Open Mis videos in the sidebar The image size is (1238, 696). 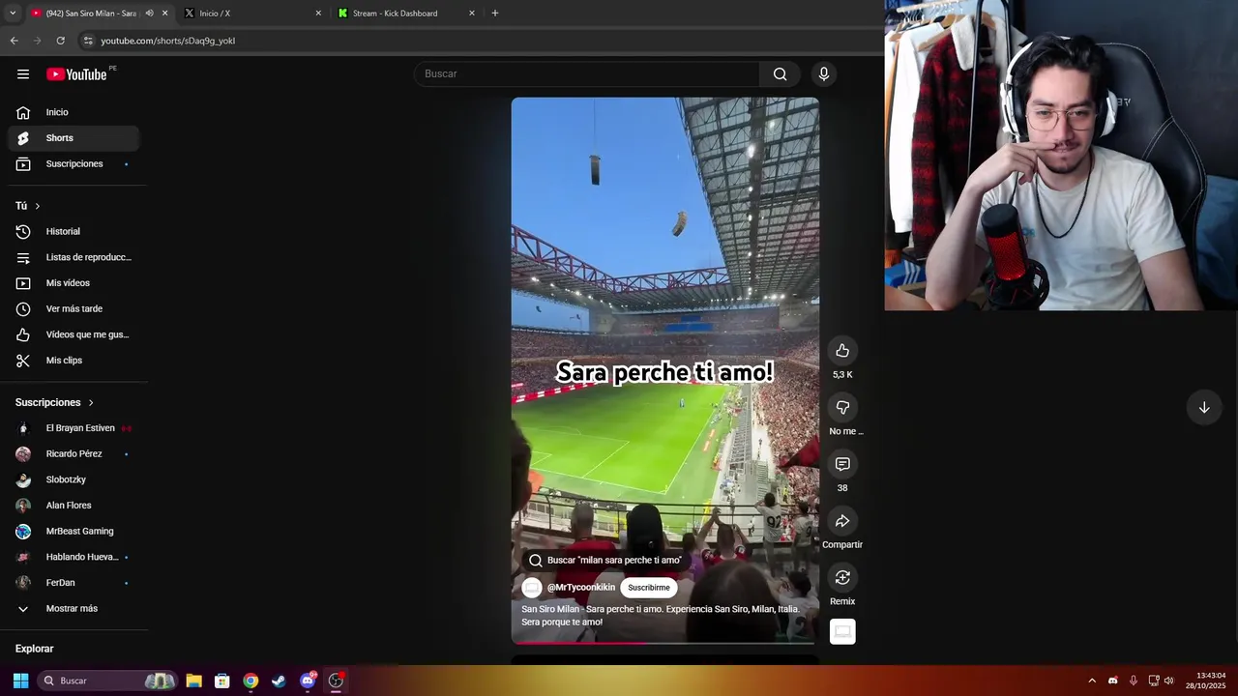point(74,283)
